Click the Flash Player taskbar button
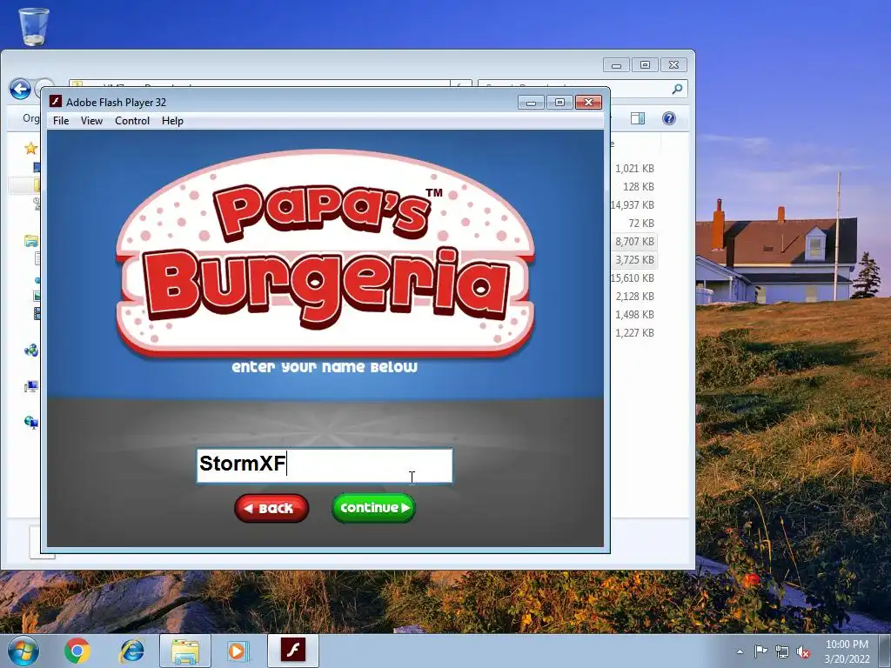This screenshot has height=668, width=891. point(292,651)
